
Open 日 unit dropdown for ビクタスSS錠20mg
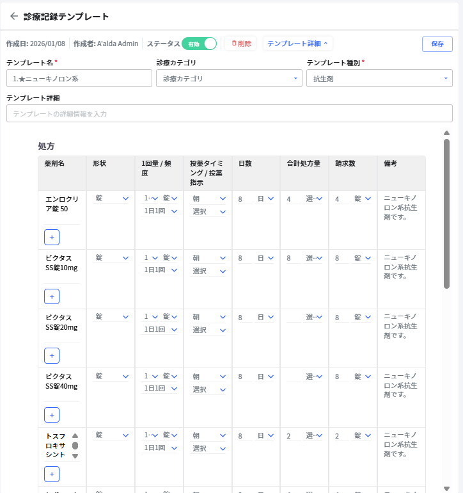point(265,317)
